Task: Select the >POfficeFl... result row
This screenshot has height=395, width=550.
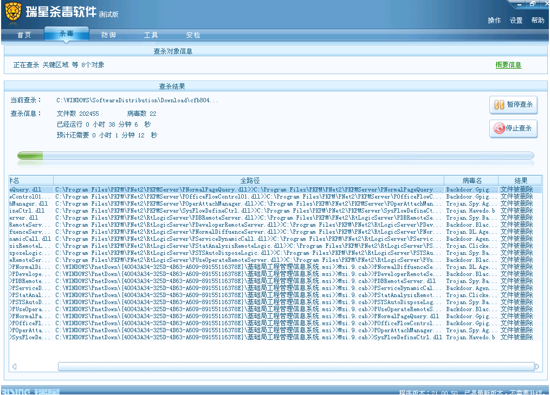Action: [x=276, y=323]
